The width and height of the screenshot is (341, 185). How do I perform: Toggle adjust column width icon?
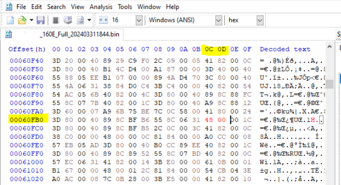(x=103, y=20)
